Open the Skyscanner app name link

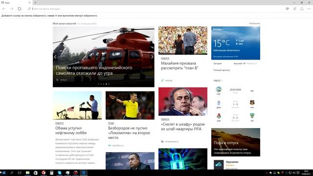pyautogui.click(x=232, y=162)
